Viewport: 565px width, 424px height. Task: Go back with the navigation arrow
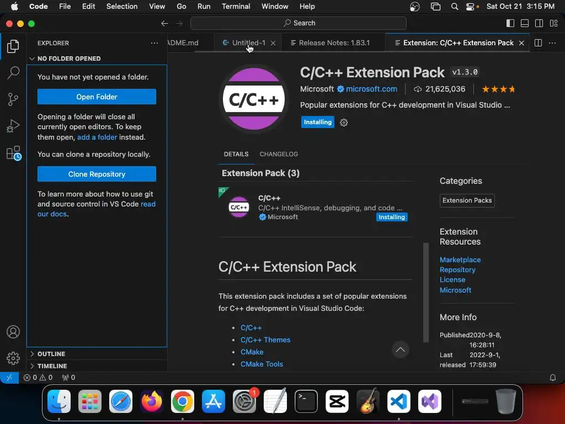(164, 23)
